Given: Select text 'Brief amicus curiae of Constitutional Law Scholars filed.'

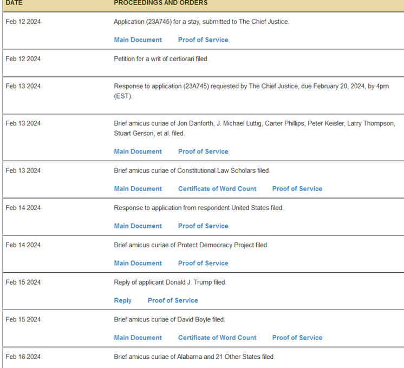Looking at the screenshot, I should pos(192,170).
